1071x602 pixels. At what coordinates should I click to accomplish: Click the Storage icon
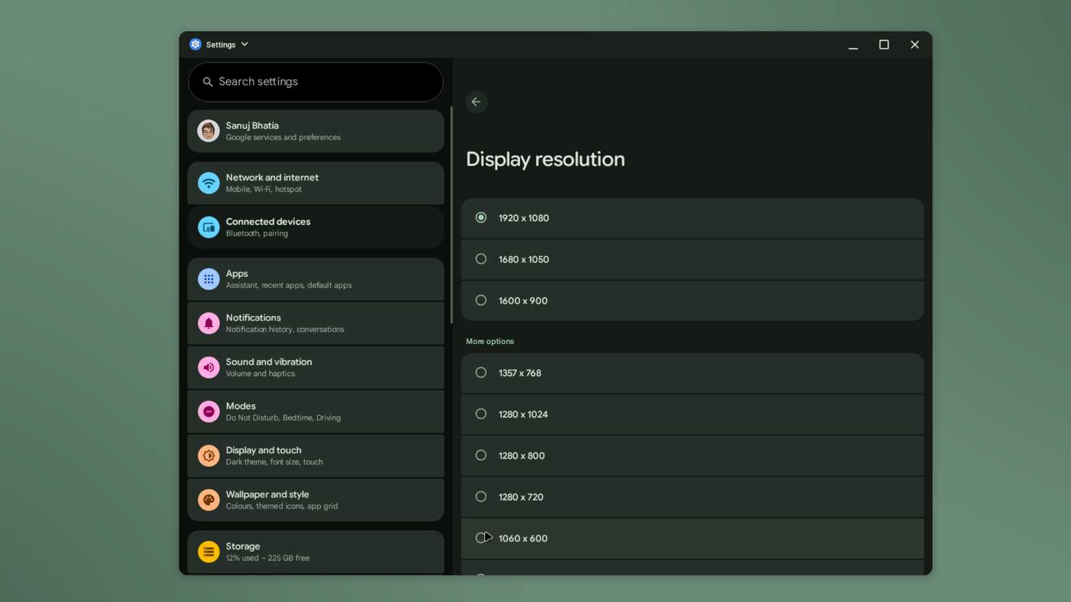(x=208, y=551)
